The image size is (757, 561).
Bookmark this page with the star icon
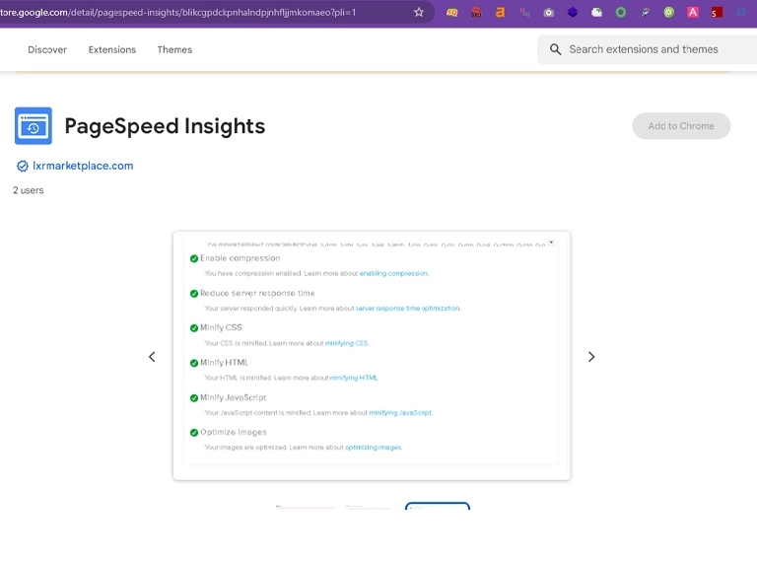[419, 12]
